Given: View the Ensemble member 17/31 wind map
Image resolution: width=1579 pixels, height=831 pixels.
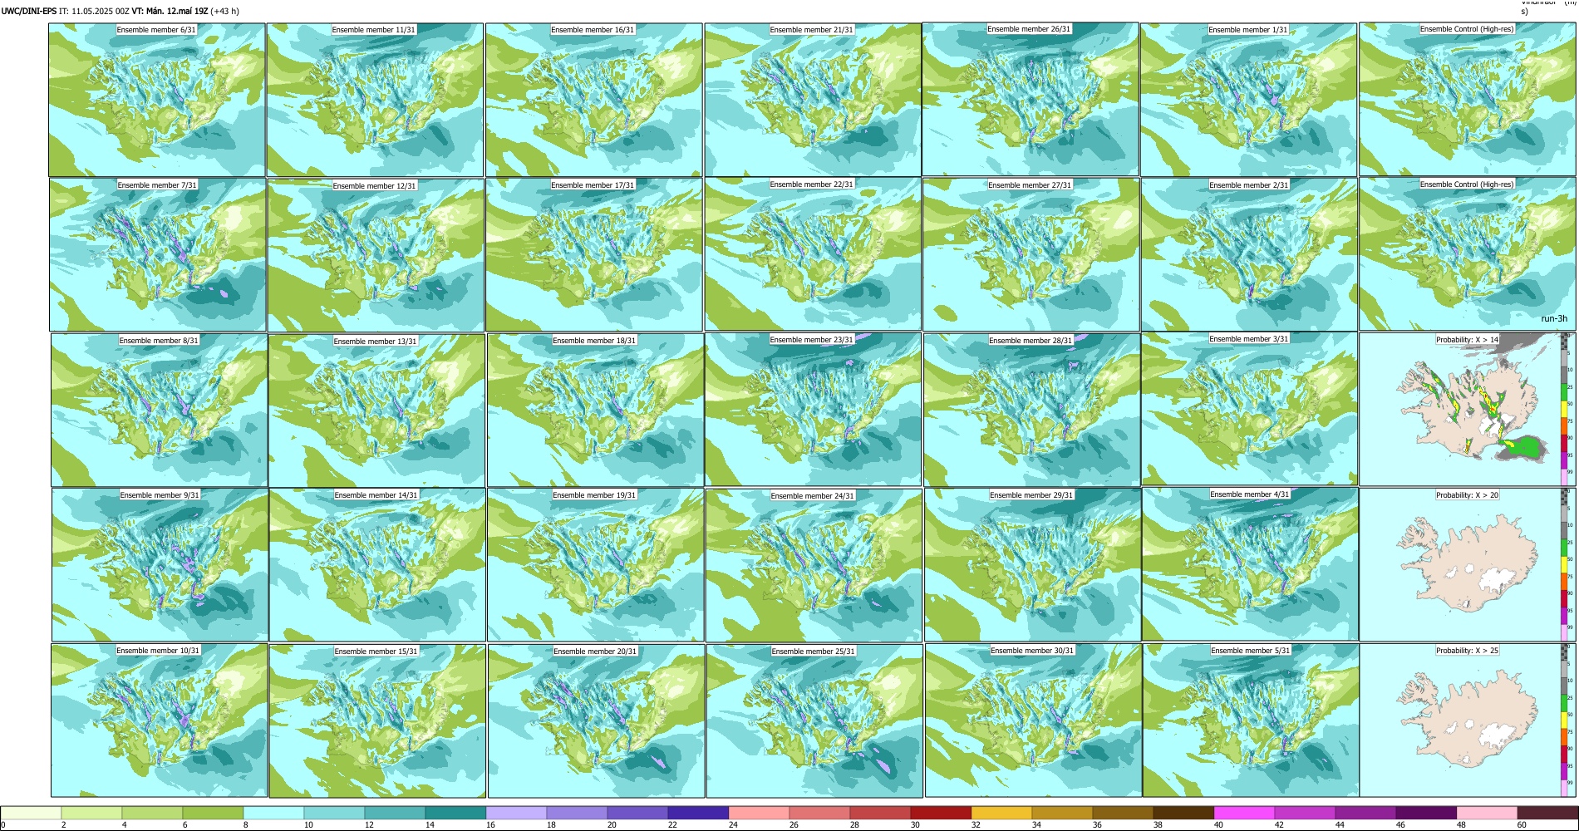Looking at the screenshot, I should pos(594,255).
